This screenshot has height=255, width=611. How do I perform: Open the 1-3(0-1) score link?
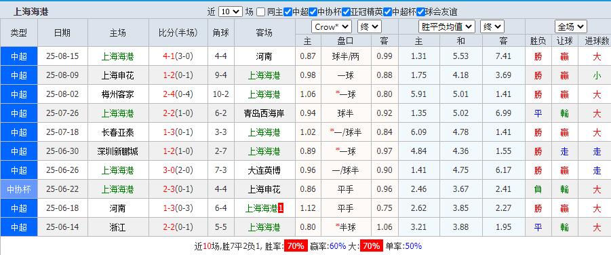[178, 132]
